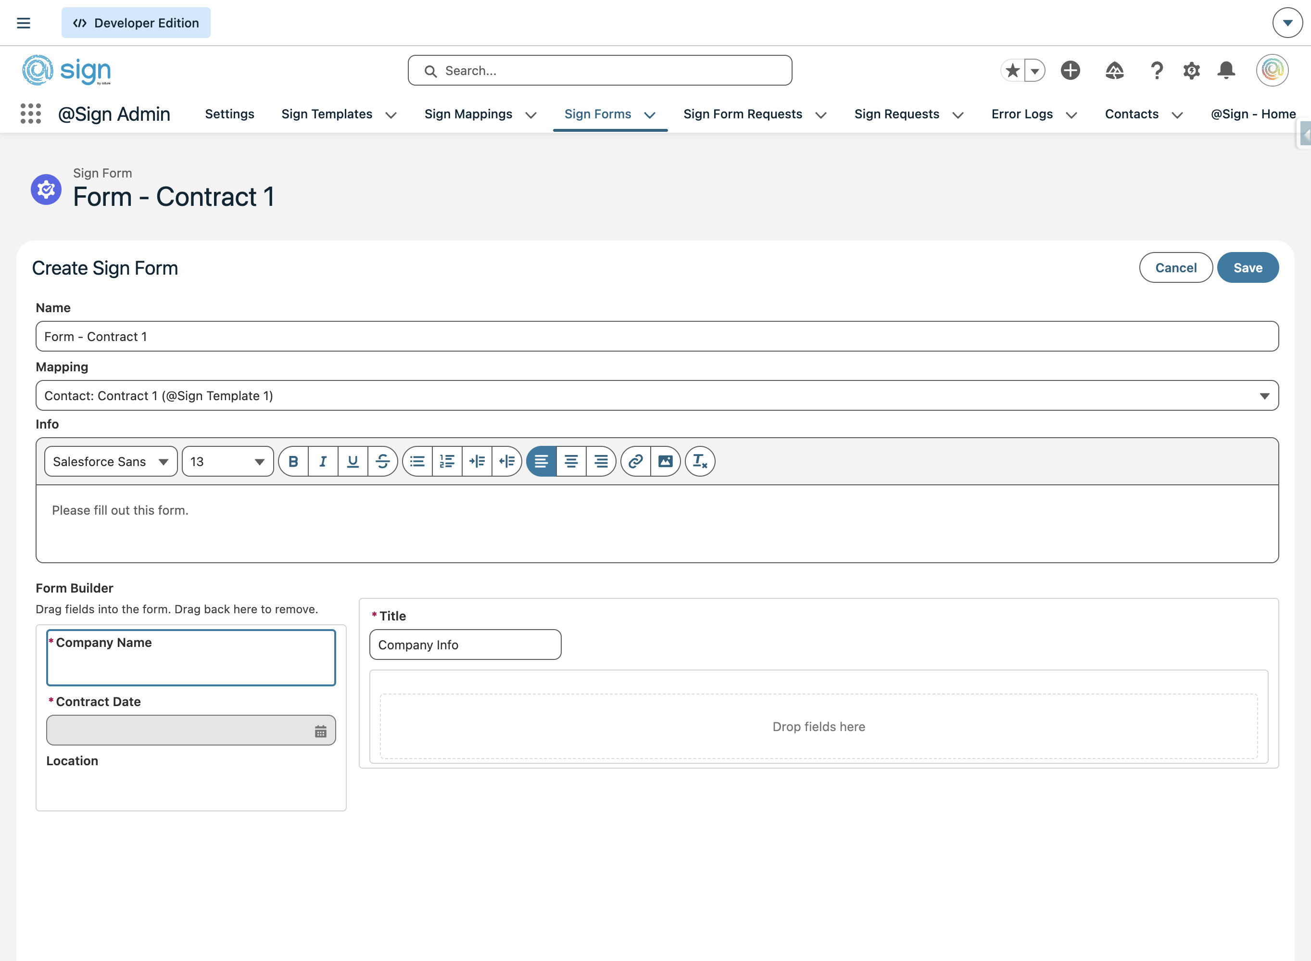The image size is (1311, 961).
Task: Remove text formatting
Action: (x=700, y=461)
